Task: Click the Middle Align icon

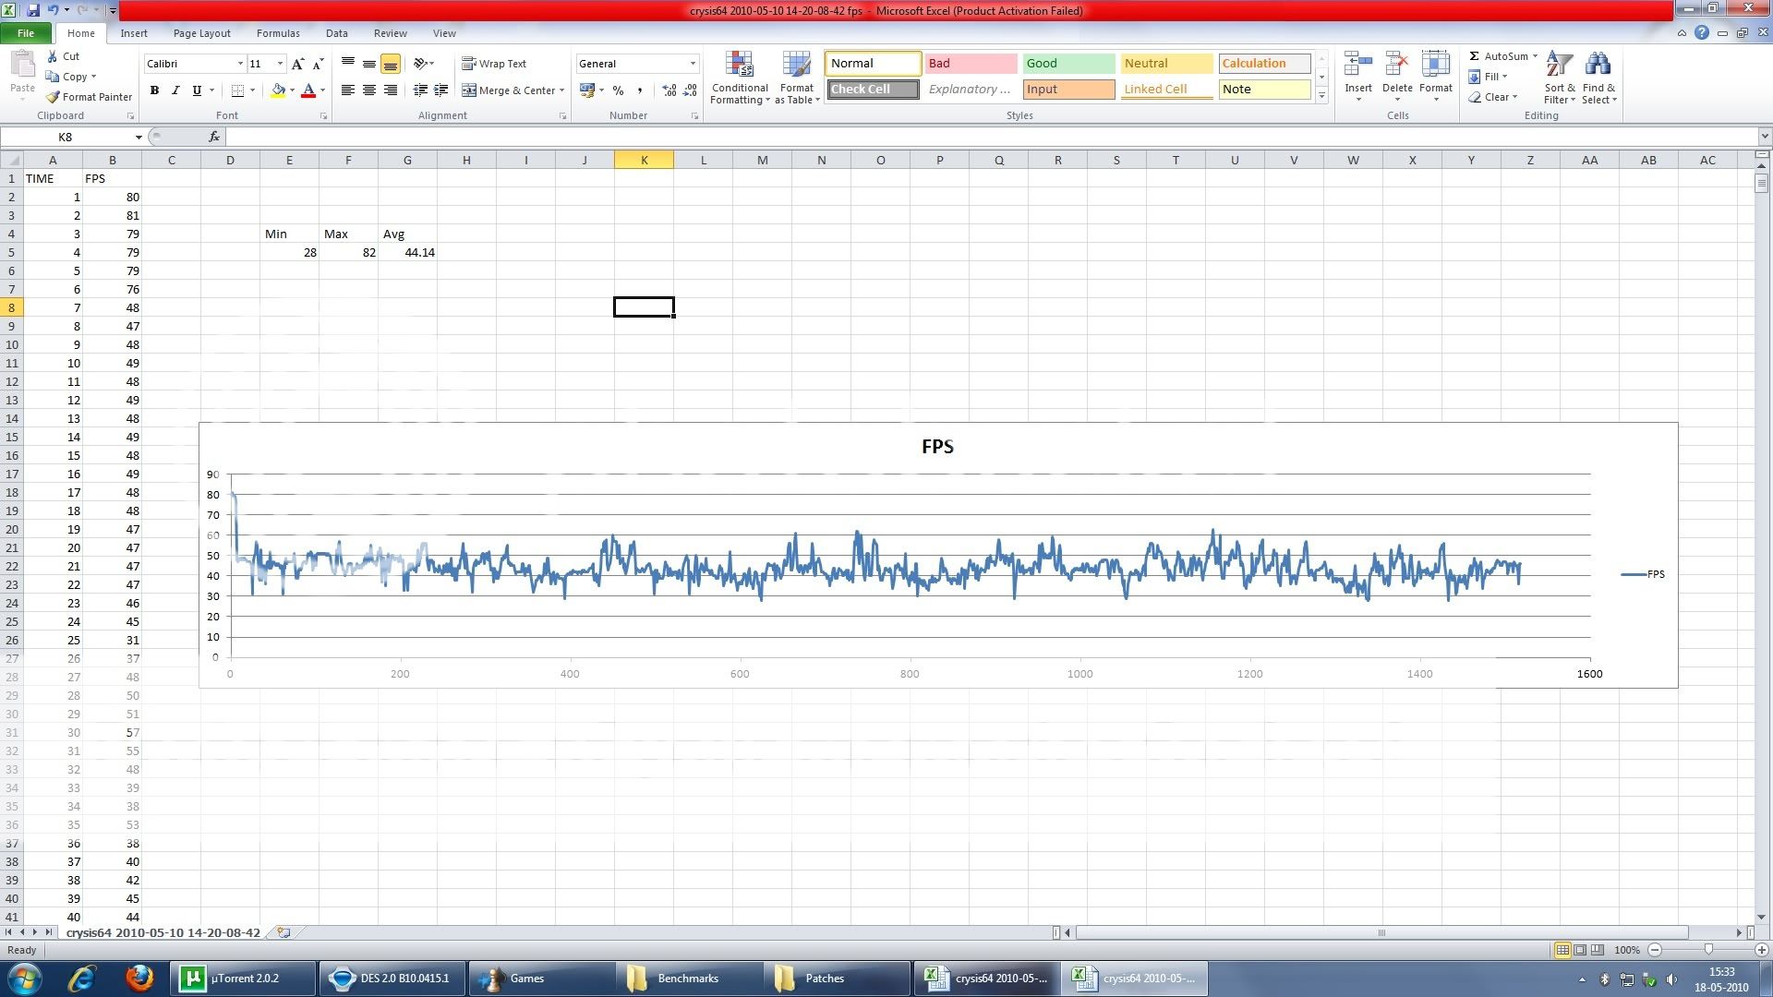Action: (x=369, y=64)
